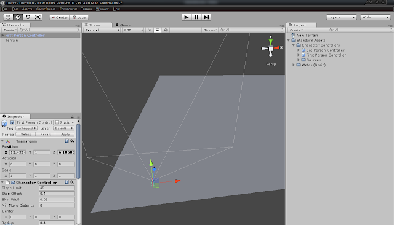Open Transform component help icon
The height and width of the screenshot is (225, 394).
66,141
